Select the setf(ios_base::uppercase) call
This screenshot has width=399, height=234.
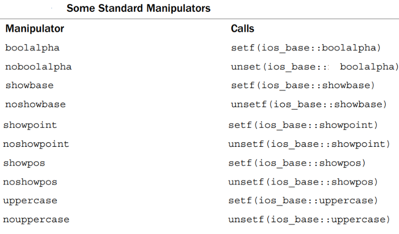(x=303, y=201)
